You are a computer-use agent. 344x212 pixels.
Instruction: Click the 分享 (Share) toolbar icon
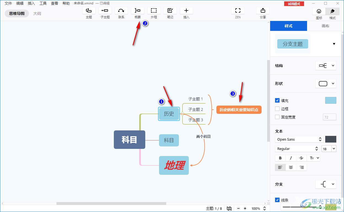click(263, 11)
